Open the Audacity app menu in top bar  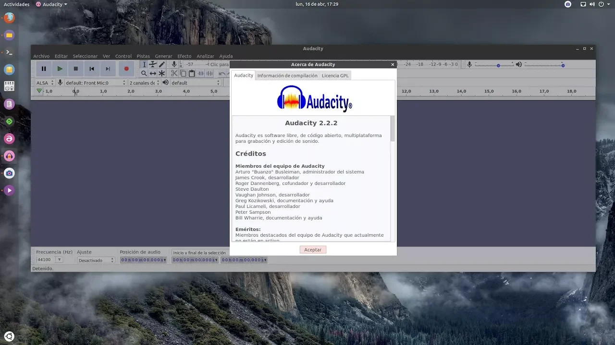51,4
